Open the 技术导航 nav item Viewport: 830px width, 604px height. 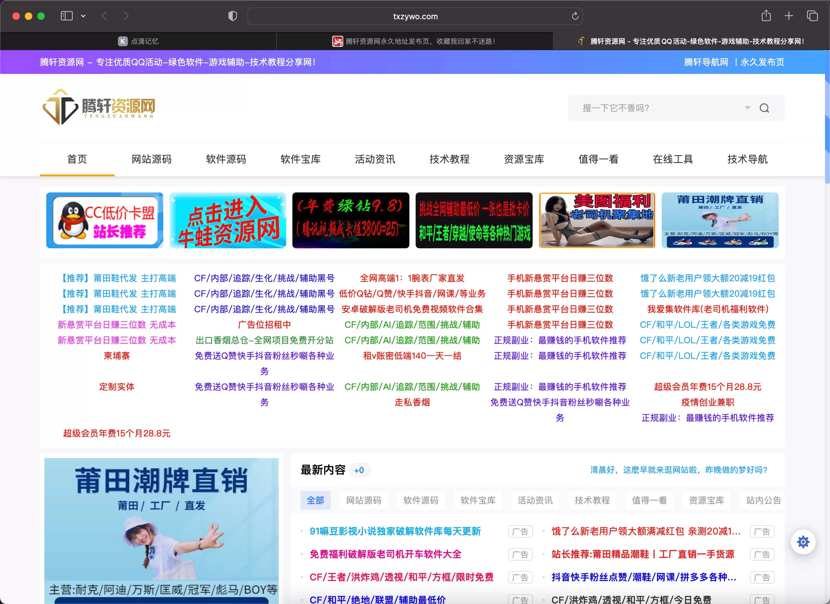point(747,159)
